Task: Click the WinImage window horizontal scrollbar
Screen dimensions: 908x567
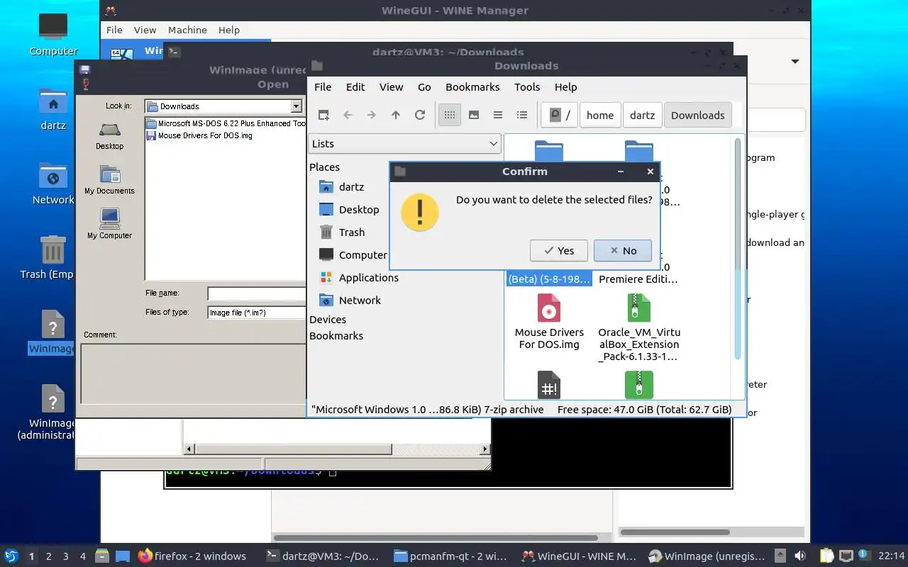Action: pos(292,449)
